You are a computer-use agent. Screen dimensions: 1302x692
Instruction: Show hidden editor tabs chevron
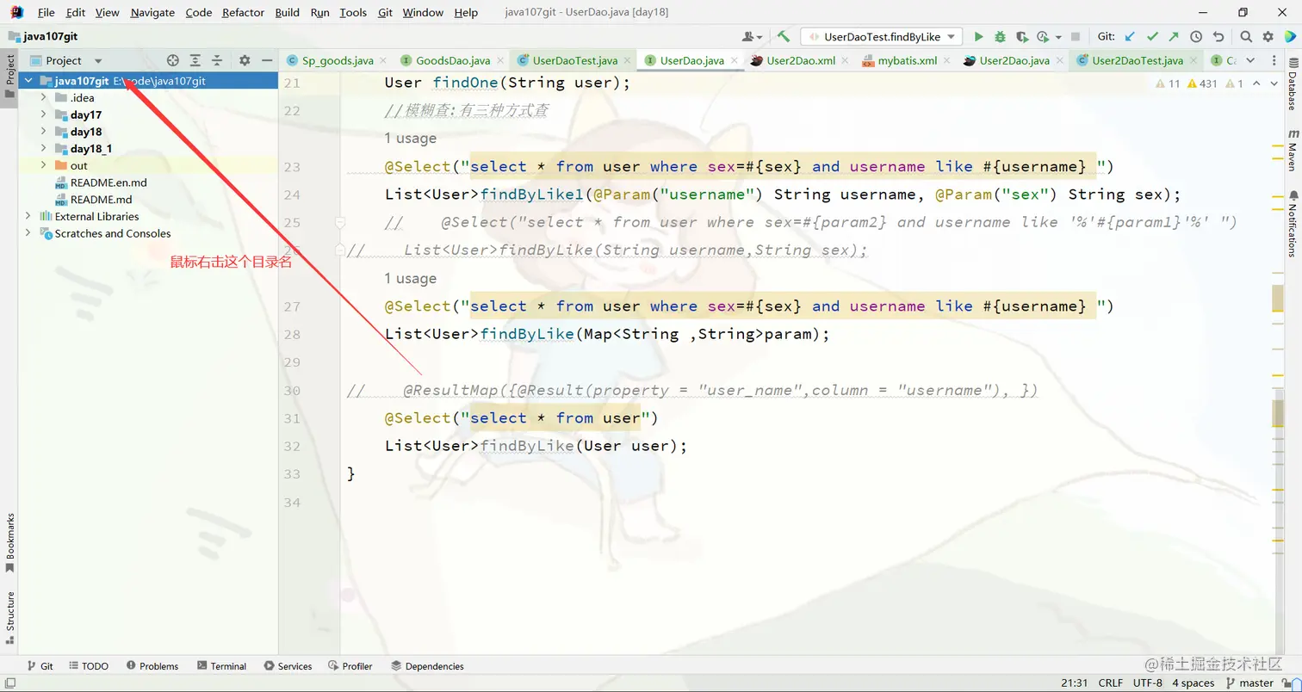click(x=1250, y=60)
